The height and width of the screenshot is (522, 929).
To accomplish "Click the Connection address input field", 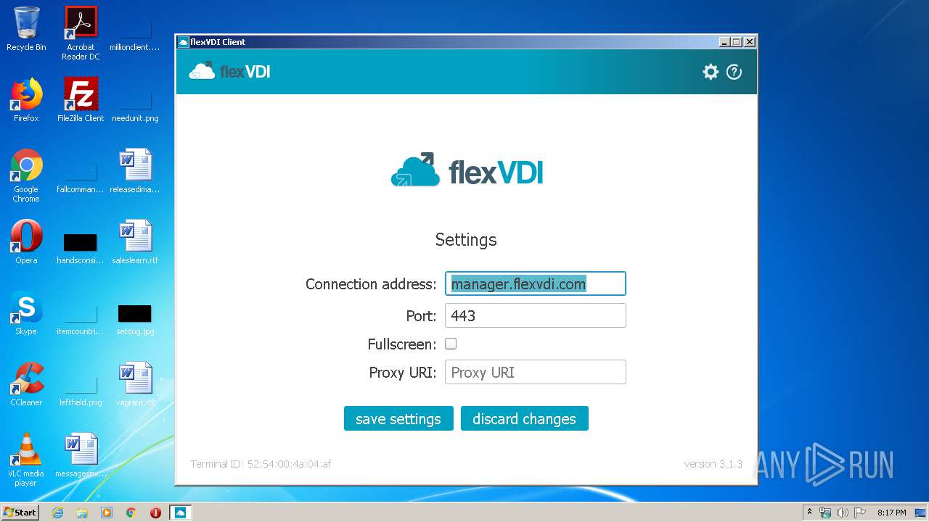I will tap(535, 283).
